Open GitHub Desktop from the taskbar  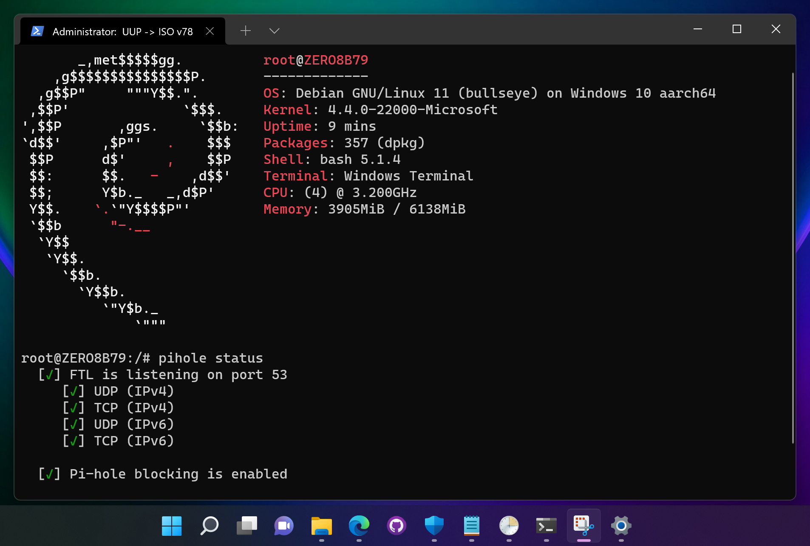[397, 526]
